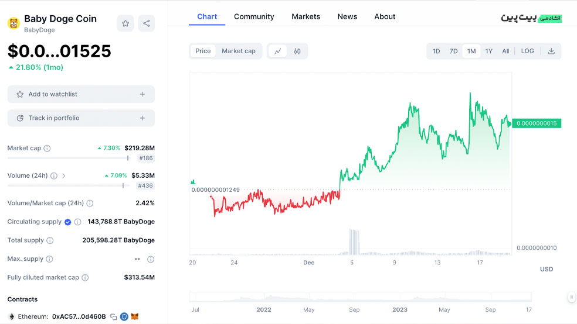
Task: Click Volume (24h) info icon
Action: [54, 176]
